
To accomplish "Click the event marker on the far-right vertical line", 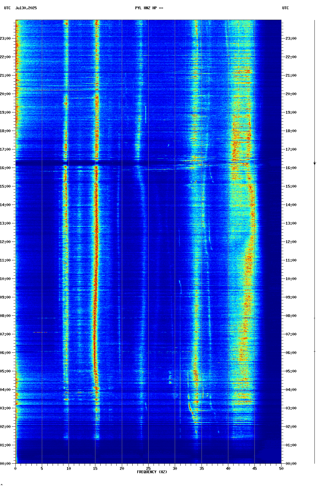I will [314, 163].
